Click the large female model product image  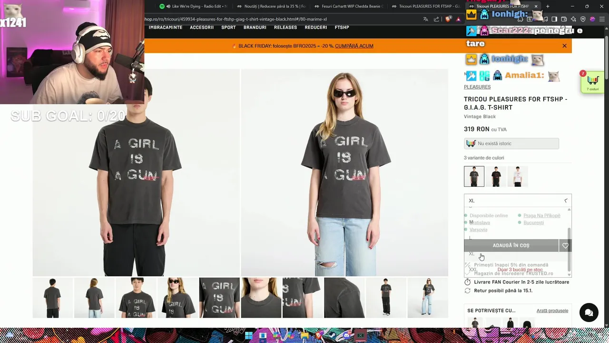(x=344, y=172)
